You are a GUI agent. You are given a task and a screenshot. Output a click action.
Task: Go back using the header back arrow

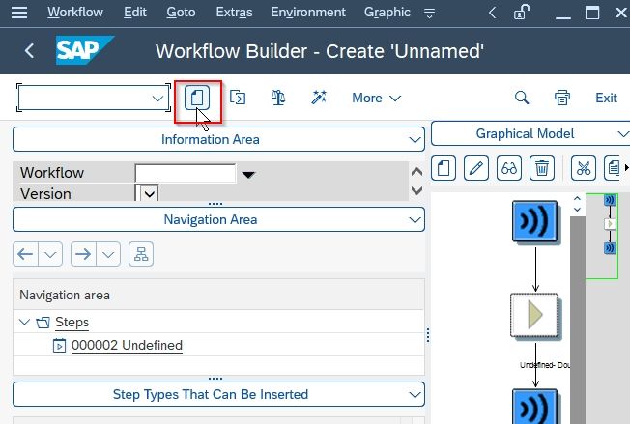29,51
